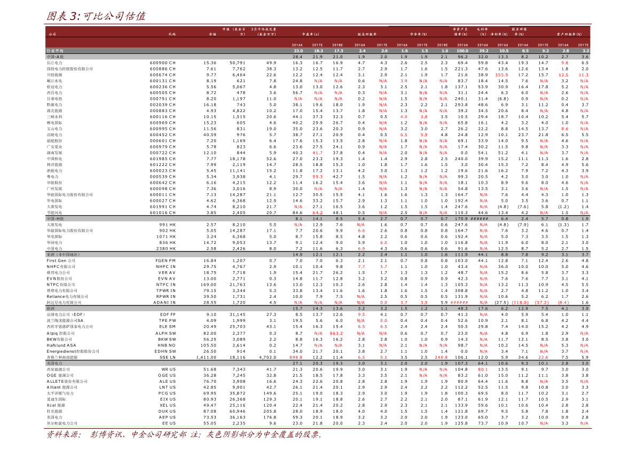The height and width of the screenshot is (450, 636).
Task: Click ticker code 1071 HK
Action: coord(166,237)
